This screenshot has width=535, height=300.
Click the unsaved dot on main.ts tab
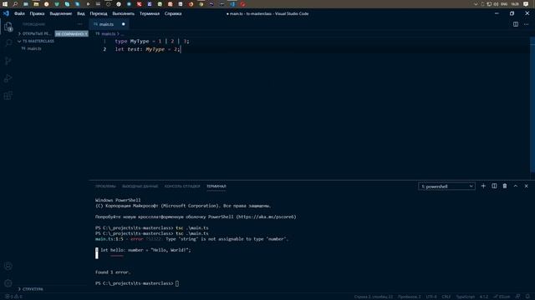(123, 24)
